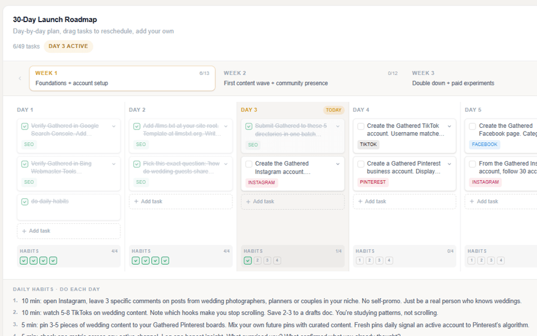
Task: Toggle Day 2 habit three
Action: [156, 260]
